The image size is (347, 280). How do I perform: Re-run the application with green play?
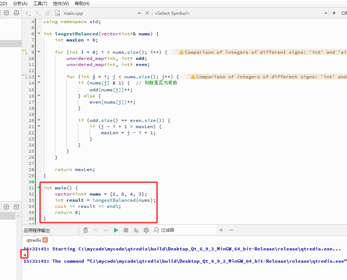pyautogui.click(x=116, y=230)
